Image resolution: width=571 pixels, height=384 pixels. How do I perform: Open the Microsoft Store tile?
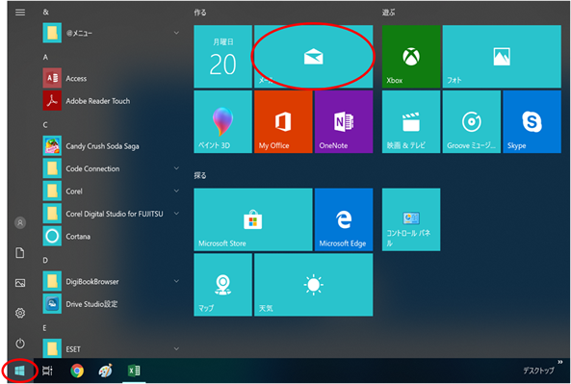point(253,219)
